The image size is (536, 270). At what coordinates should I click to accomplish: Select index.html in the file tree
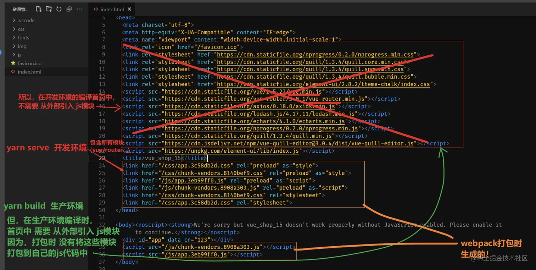(x=29, y=72)
